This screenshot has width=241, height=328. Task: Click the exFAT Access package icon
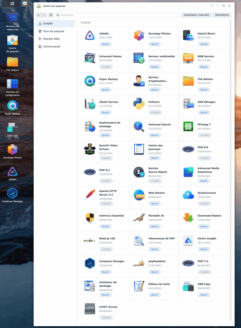coord(90,309)
